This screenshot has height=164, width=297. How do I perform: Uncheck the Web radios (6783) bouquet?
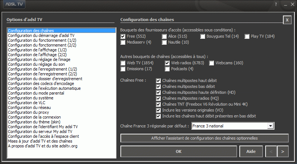(167, 63)
